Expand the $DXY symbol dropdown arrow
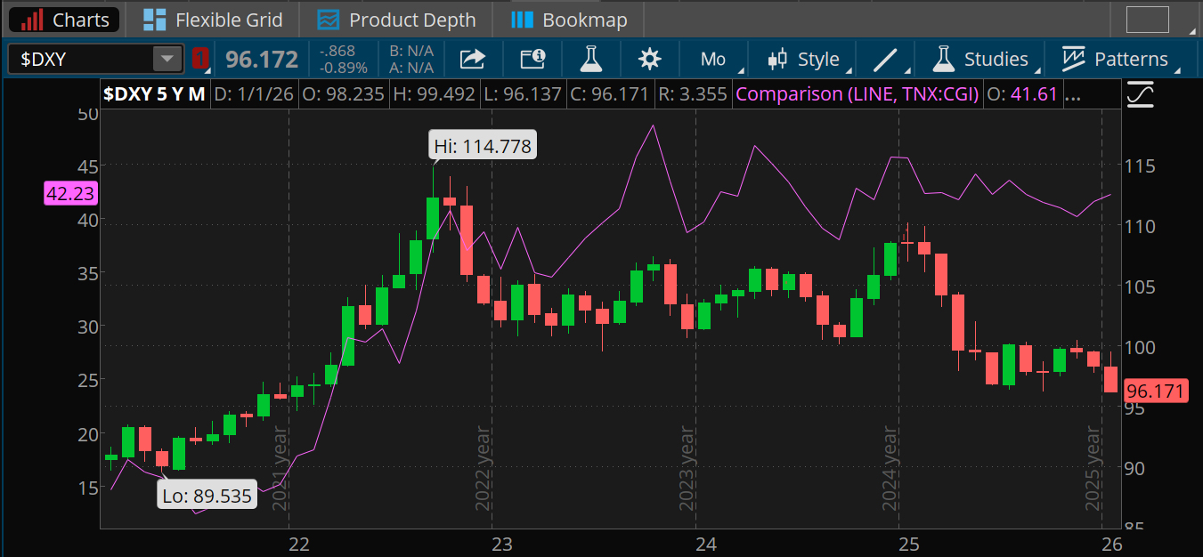Screen dimensions: 1203x557 pos(167,60)
